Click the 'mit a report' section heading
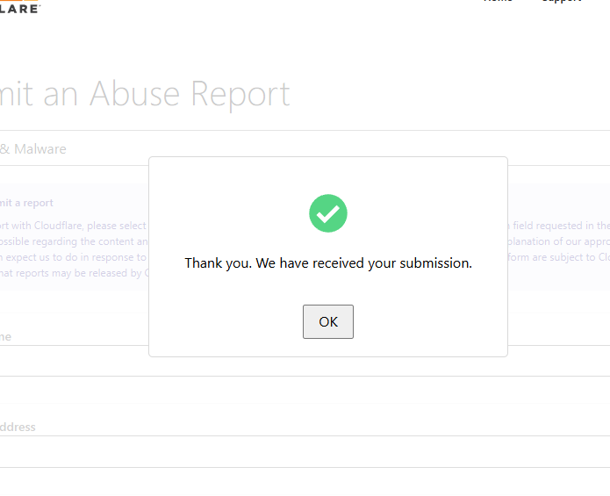 coord(26,203)
